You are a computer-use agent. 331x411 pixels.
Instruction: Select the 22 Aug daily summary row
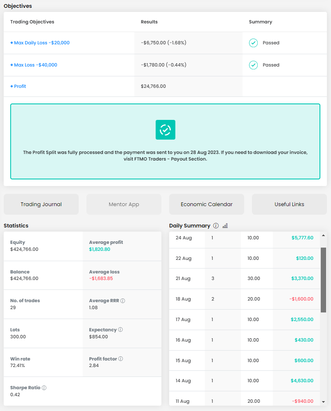[x=245, y=258]
